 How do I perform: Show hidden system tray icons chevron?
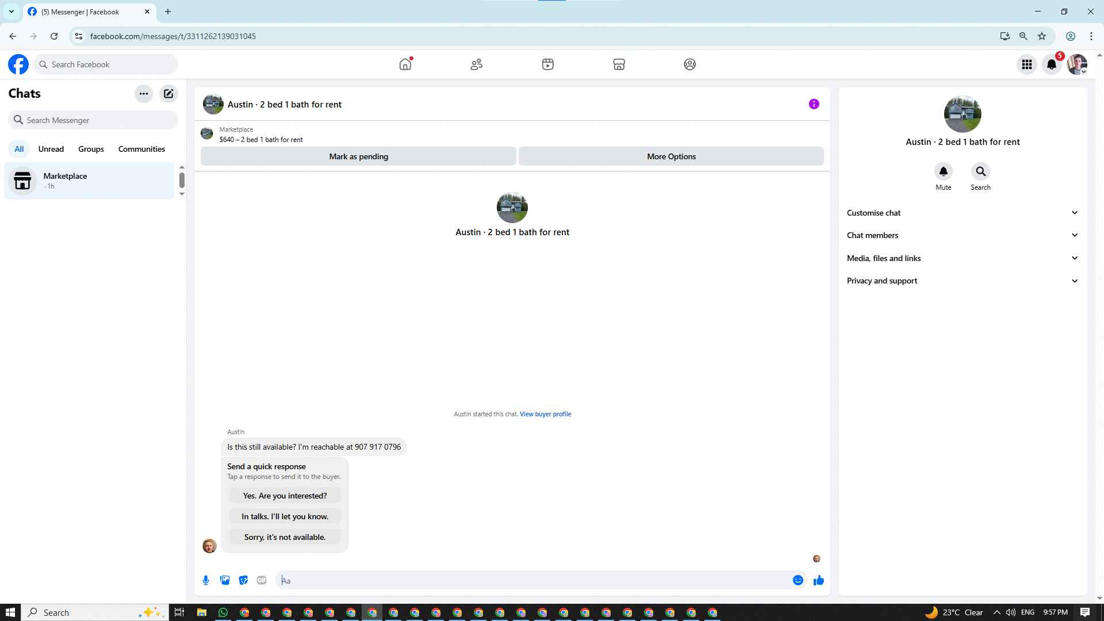point(997,612)
